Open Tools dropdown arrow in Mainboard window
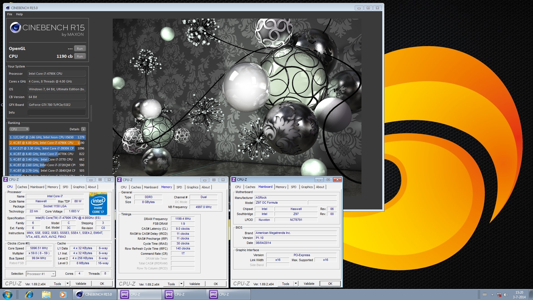Screen dimensions: 533x300 (x=296, y=284)
